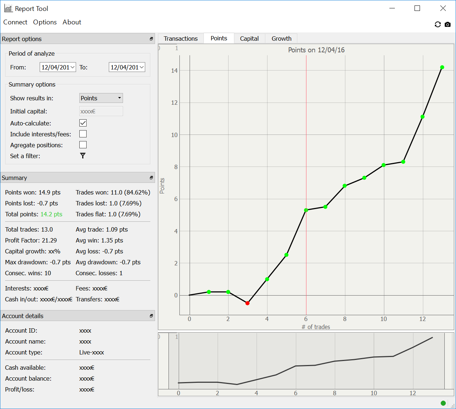Open the Connect menu
The image size is (456, 409).
pos(15,22)
